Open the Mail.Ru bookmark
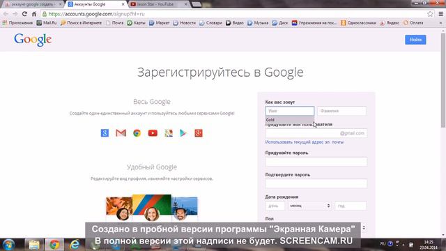This screenshot has width=446, height=251. pos(47,23)
